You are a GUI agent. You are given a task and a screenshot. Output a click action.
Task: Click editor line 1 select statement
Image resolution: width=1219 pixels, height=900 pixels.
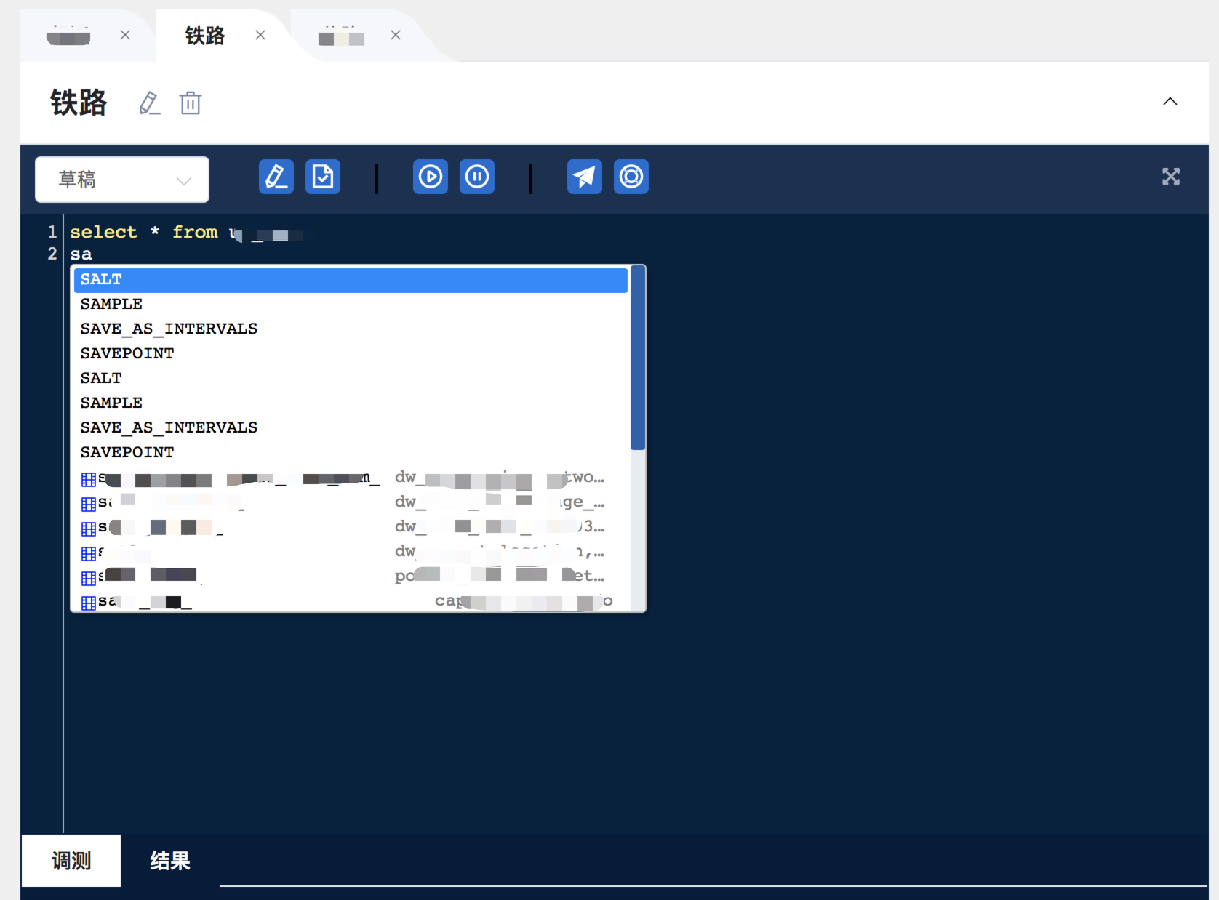pos(186,233)
